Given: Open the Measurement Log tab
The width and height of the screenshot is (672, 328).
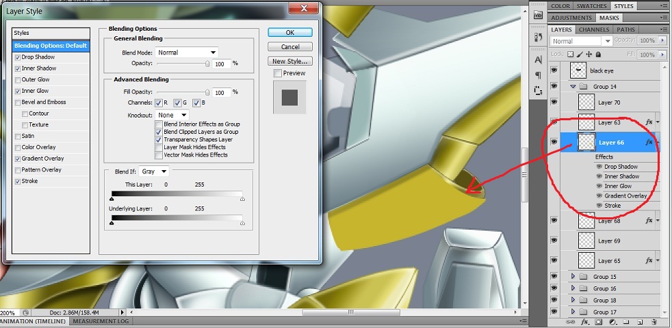Looking at the screenshot, I should (x=101, y=321).
